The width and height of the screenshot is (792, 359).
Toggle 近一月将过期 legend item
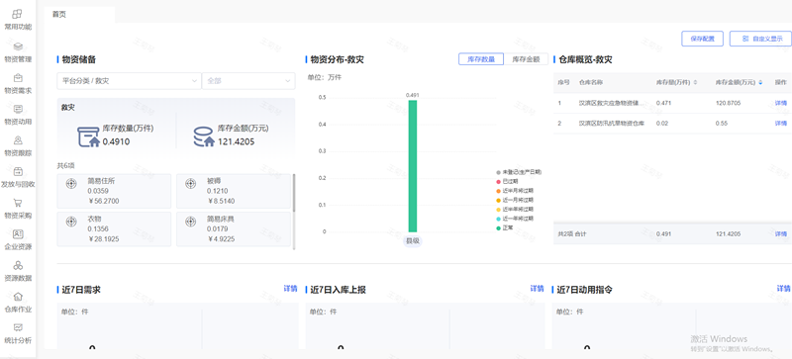515,200
